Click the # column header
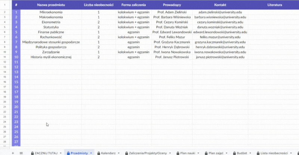The image size is (299, 155). point(16,5)
